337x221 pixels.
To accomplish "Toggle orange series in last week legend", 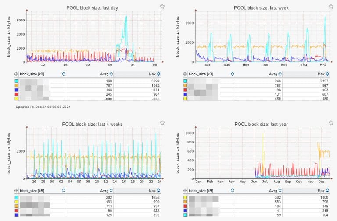I will [x=185, y=86].
